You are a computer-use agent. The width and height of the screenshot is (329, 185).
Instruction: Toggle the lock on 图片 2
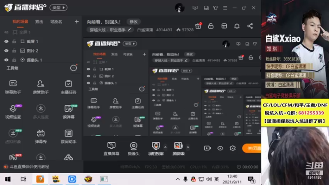click(x=14, y=51)
